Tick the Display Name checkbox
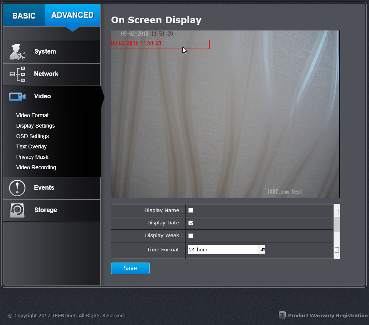The width and height of the screenshot is (369, 325). [x=190, y=210]
